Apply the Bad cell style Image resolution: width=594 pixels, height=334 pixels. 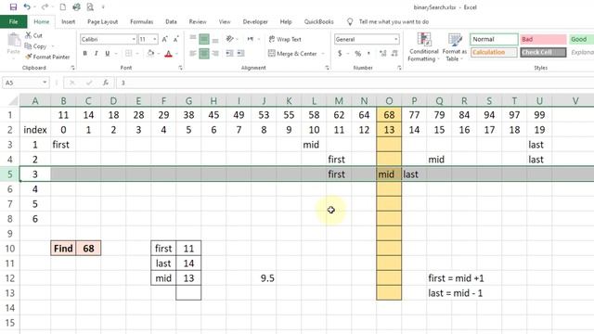(x=543, y=39)
